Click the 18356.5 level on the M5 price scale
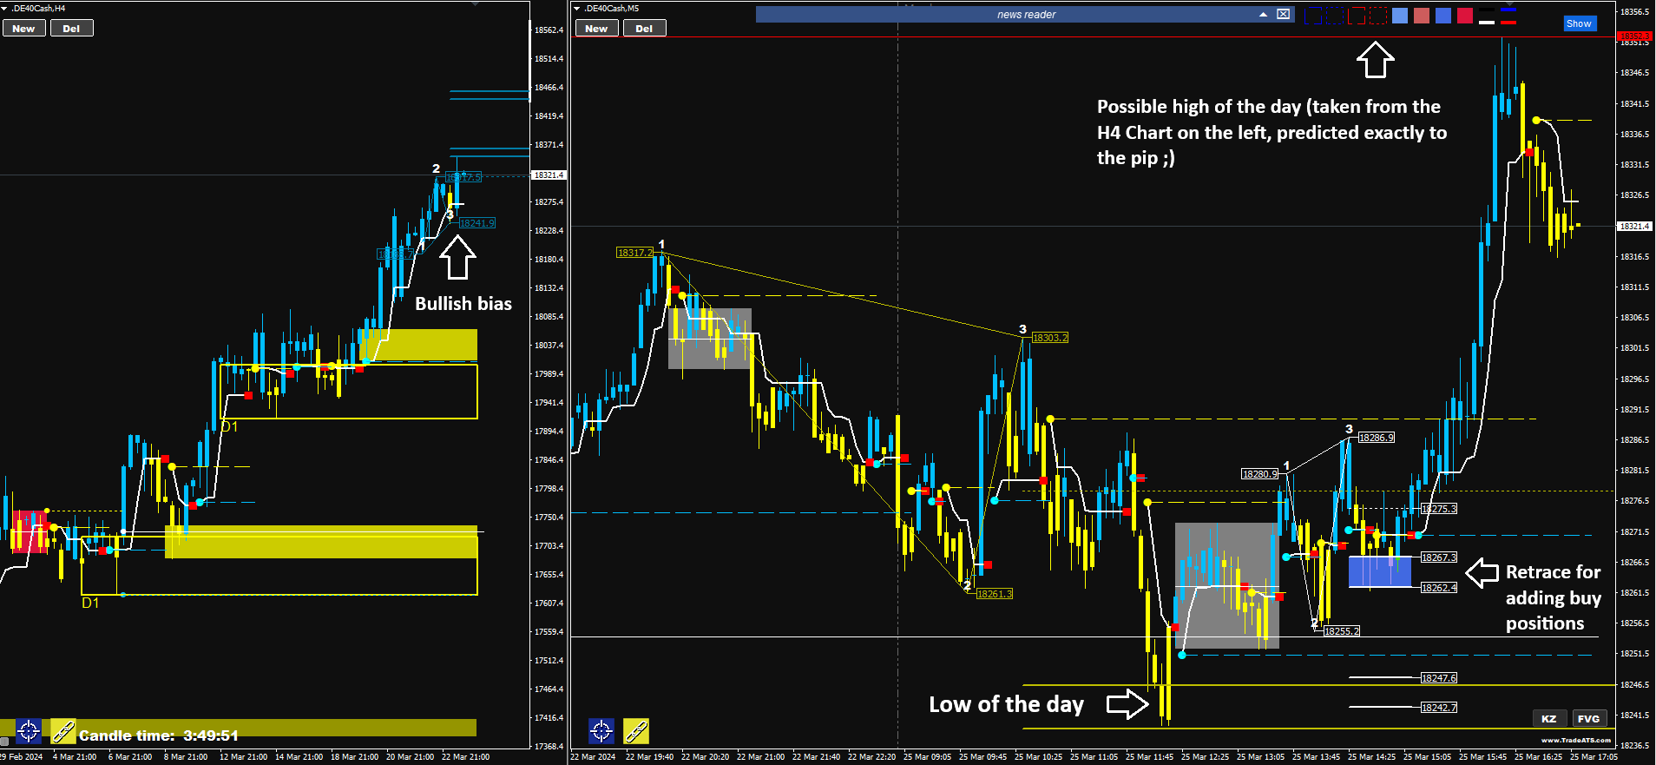The width and height of the screenshot is (1656, 765). pos(1634,12)
